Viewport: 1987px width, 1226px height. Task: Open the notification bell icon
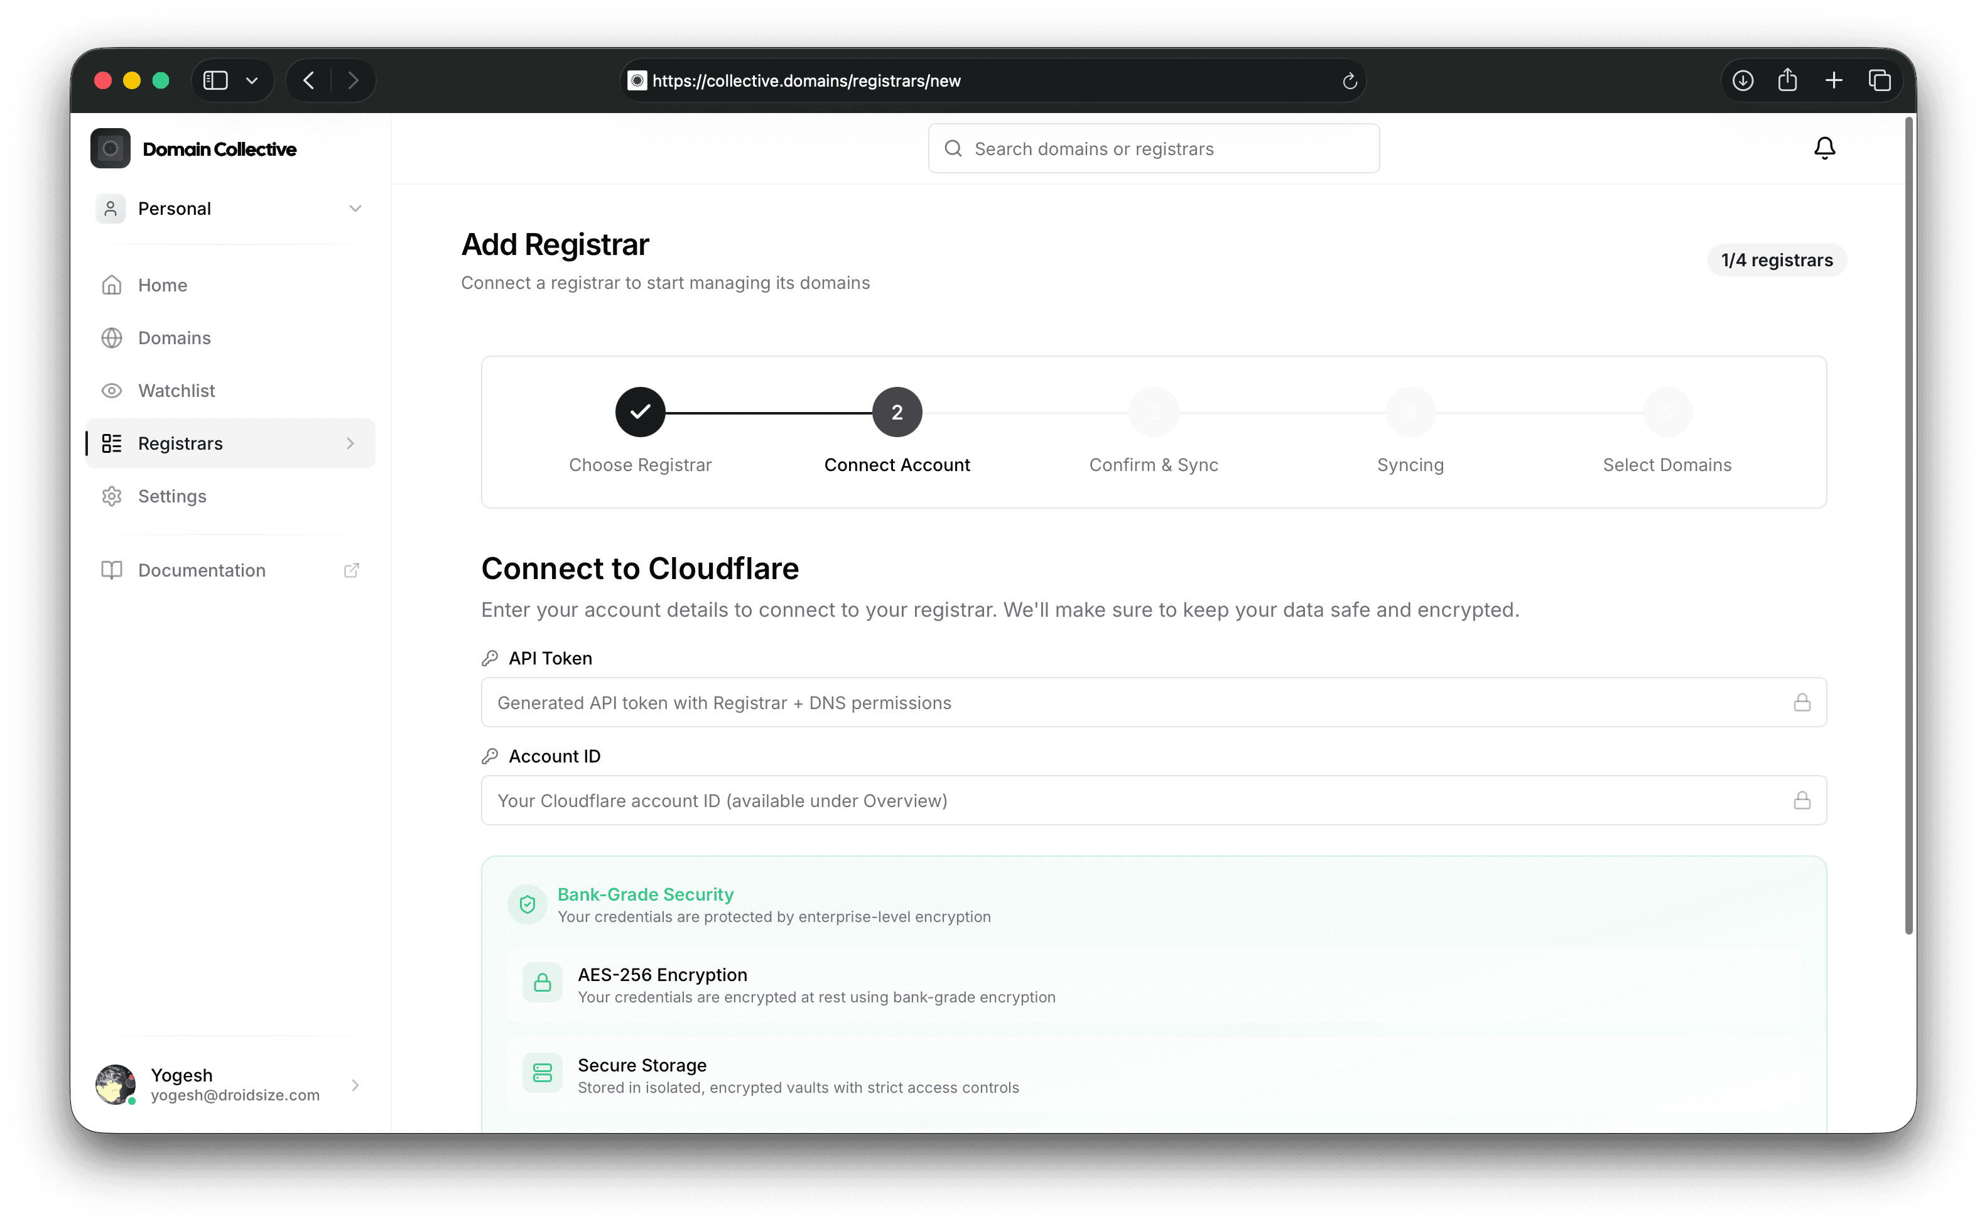pos(1824,148)
